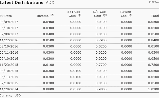Show the Return Cap help tooltip icon
This screenshot has width=159, height=98.
click(130, 15)
